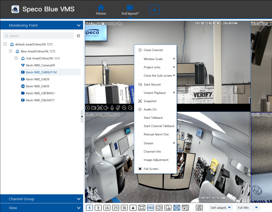Select the 16-window layout button
This screenshot has height=212, width=272.
pos(107,208)
